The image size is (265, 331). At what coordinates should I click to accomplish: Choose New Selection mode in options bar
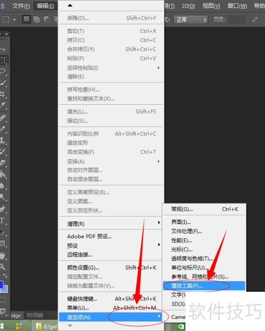coord(26,20)
